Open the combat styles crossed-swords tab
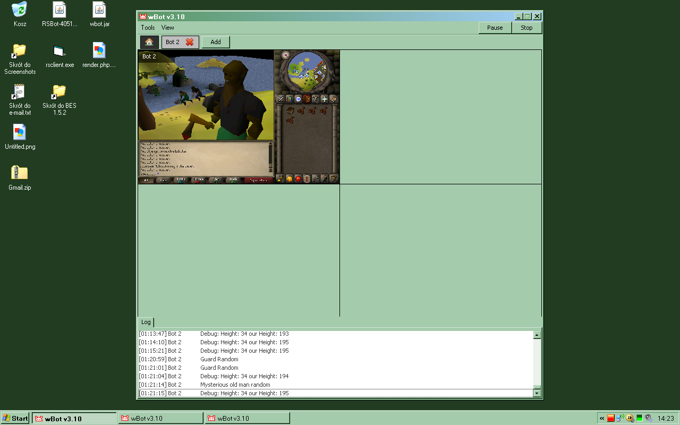The height and width of the screenshot is (425, 680). tap(280, 99)
